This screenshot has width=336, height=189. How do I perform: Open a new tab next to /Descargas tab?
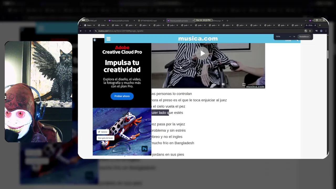[x=228, y=20]
